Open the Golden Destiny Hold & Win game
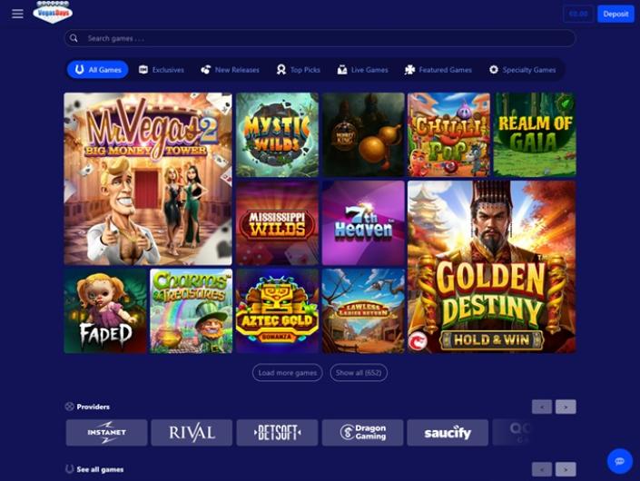Screen dimensions: 640x481 pyautogui.click(x=492, y=267)
